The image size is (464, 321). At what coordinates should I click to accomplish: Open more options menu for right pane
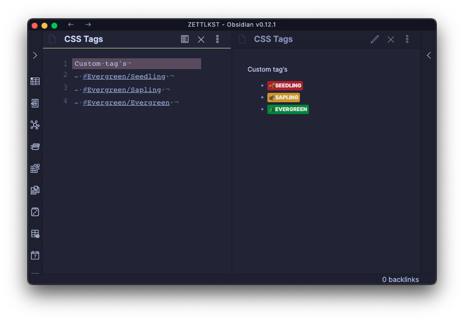407,39
